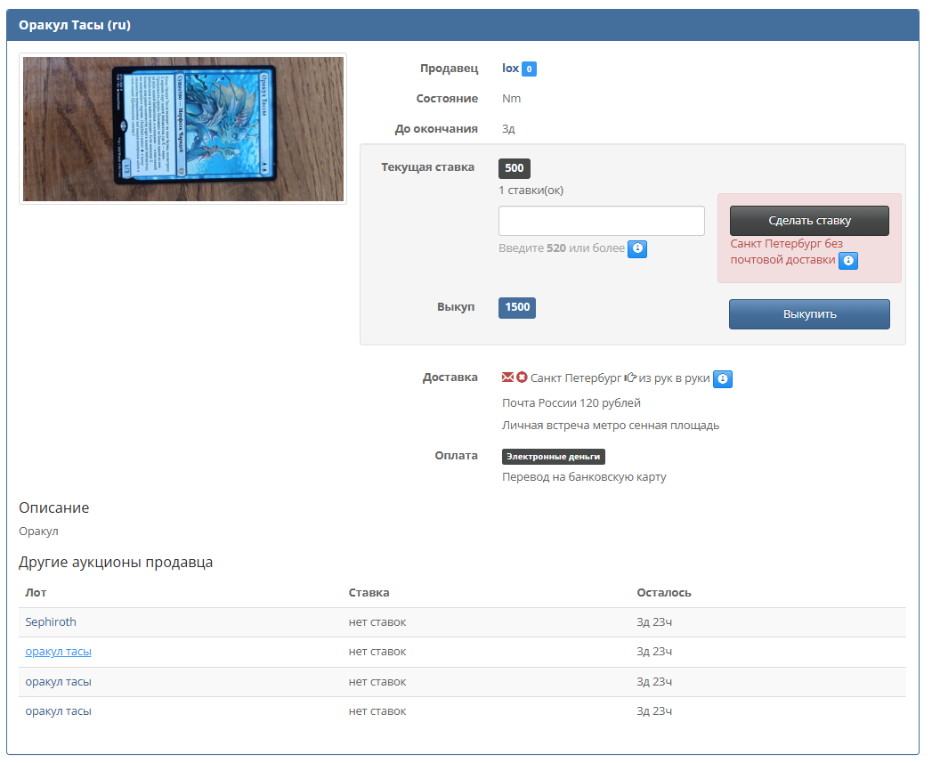Click the hand icon before 'из рук в руки'

pos(631,377)
